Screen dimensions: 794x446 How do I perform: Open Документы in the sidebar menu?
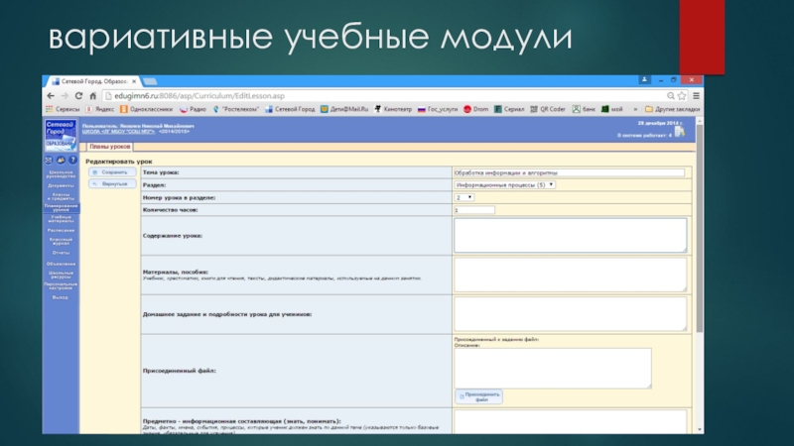click(61, 185)
